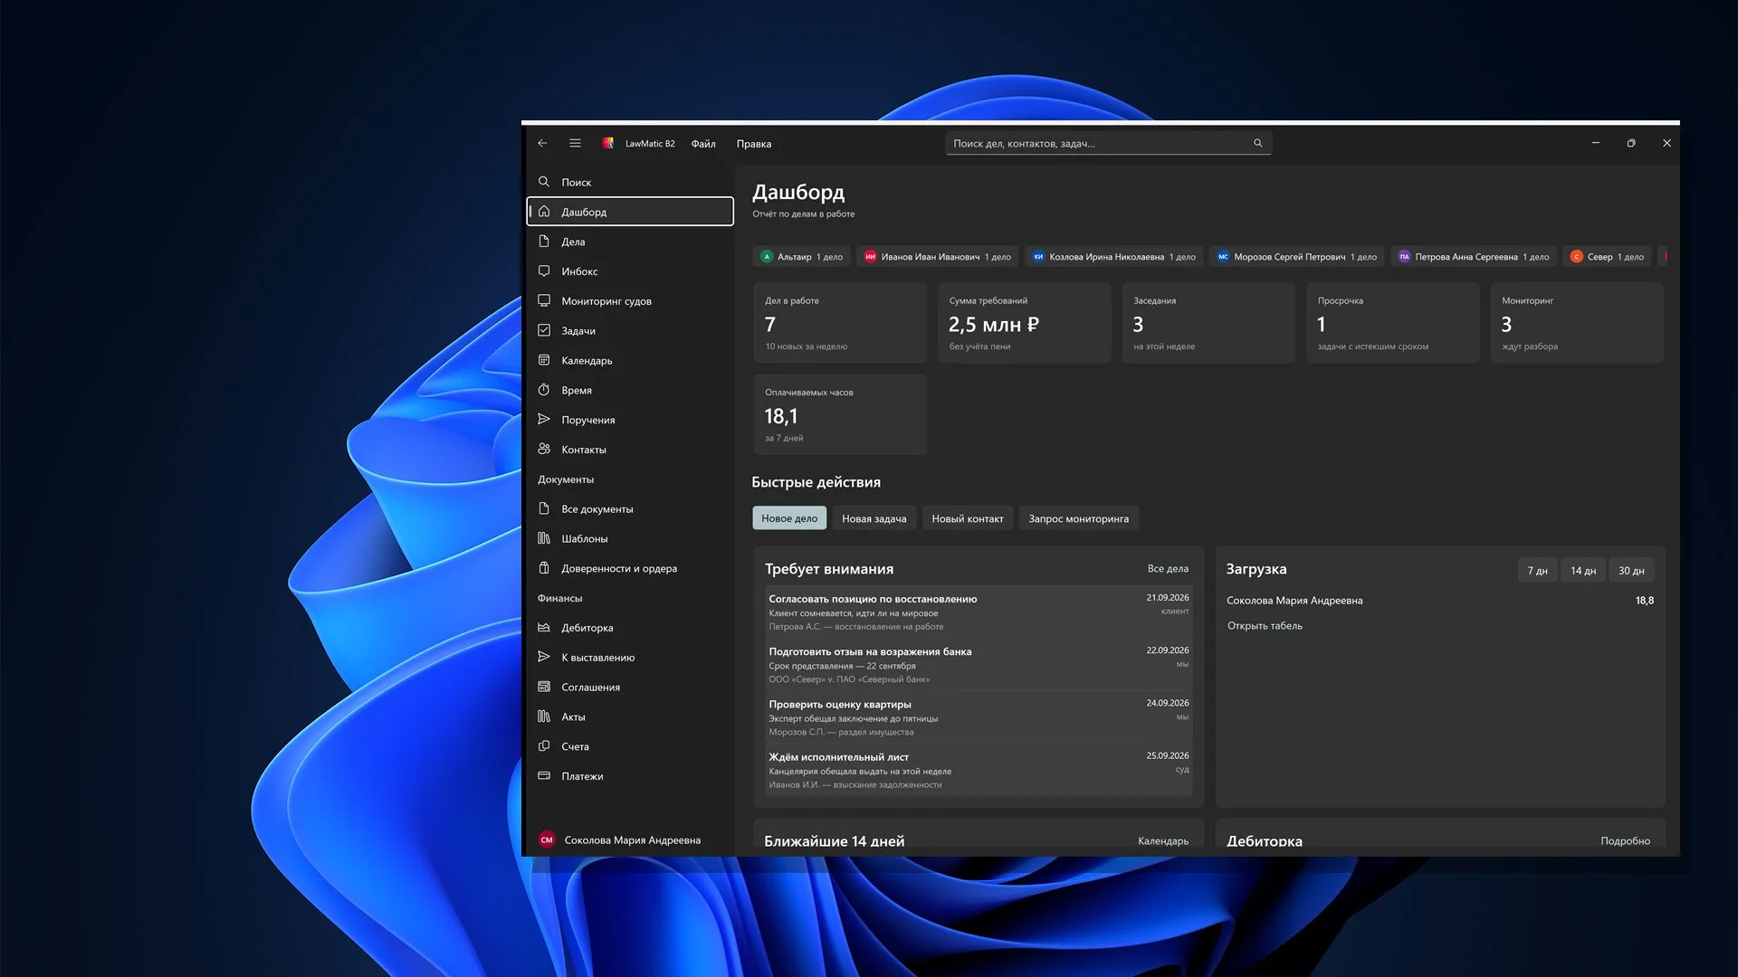Open the Правка menu
This screenshot has height=977, width=1738.
pyautogui.click(x=754, y=144)
